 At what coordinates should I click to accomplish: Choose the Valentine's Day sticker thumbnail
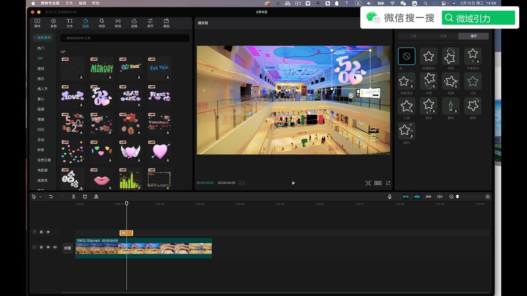pos(159,124)
